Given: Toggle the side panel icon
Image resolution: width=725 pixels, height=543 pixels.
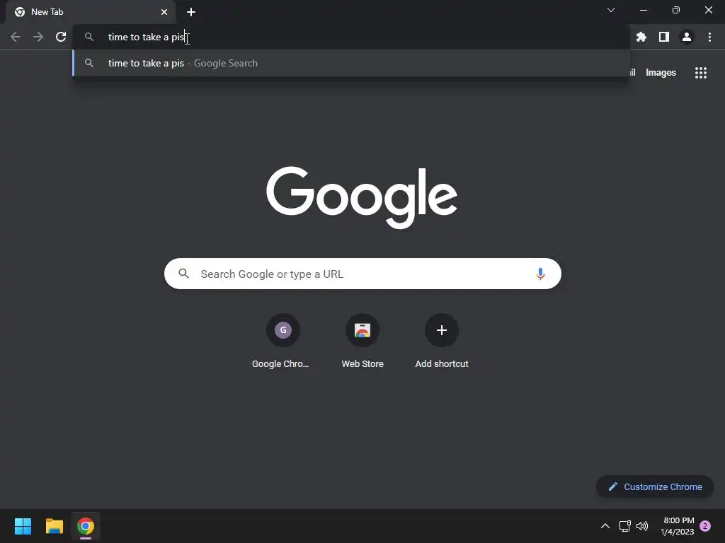Looking at the screenshot, I should click(x=664, y=37).
